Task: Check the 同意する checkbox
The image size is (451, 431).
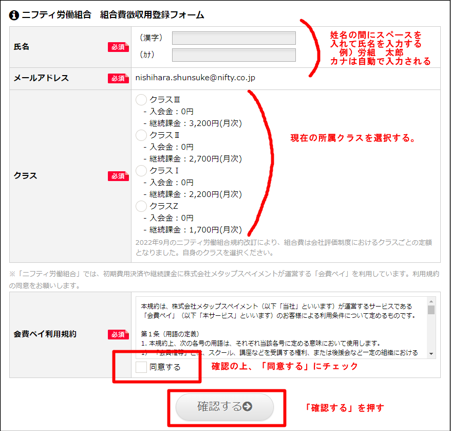Action: coord(141,367)
